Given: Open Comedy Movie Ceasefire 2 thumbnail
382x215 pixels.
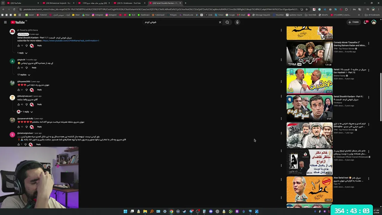Looking at the screenshot, I should click(x=309, y=54).
